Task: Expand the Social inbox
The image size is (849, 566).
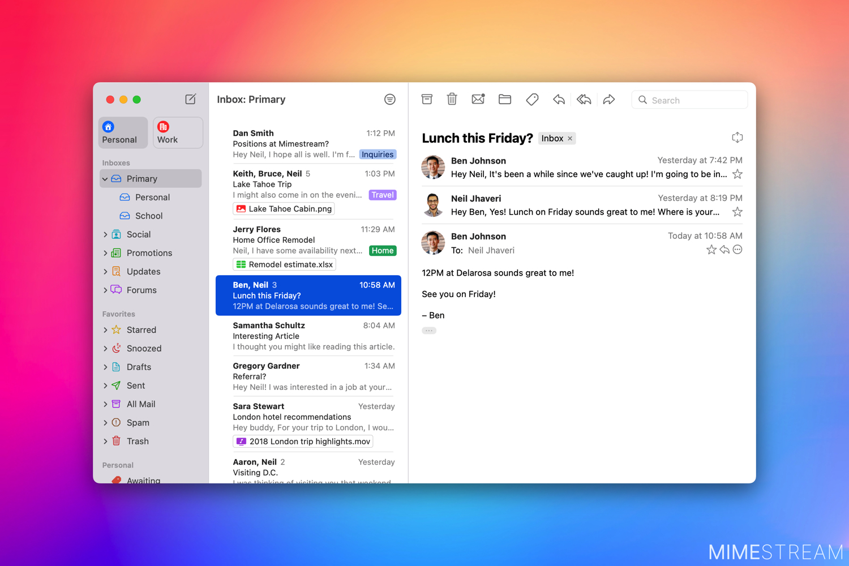Action: [105, 234]
